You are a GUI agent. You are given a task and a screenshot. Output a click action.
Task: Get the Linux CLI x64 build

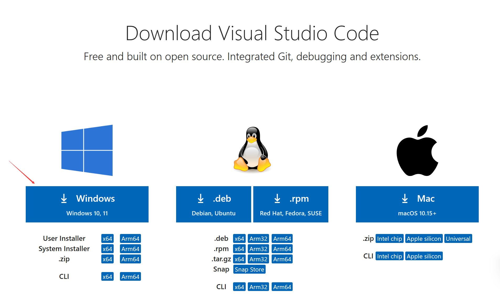239,287
